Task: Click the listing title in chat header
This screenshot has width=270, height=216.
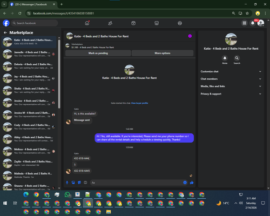Action: coord(102,36)
